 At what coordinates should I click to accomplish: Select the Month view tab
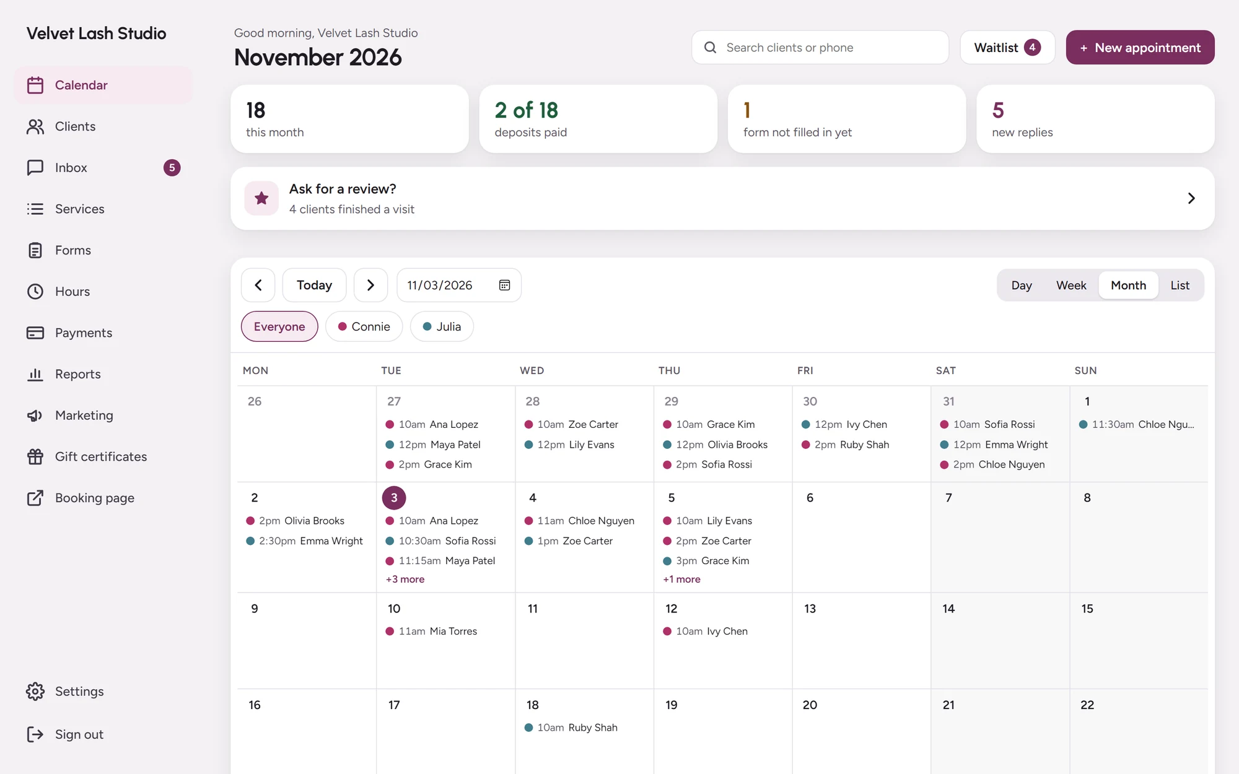tap(1128, 285)
